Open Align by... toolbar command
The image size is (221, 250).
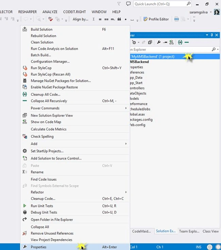[x=81, y=19]
